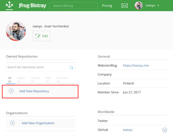Click the ivanyu username in header
The image size is (173, 134).
(x=150, y=6)
